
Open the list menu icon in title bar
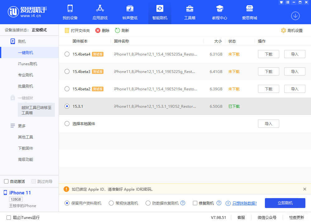[288, 2]
